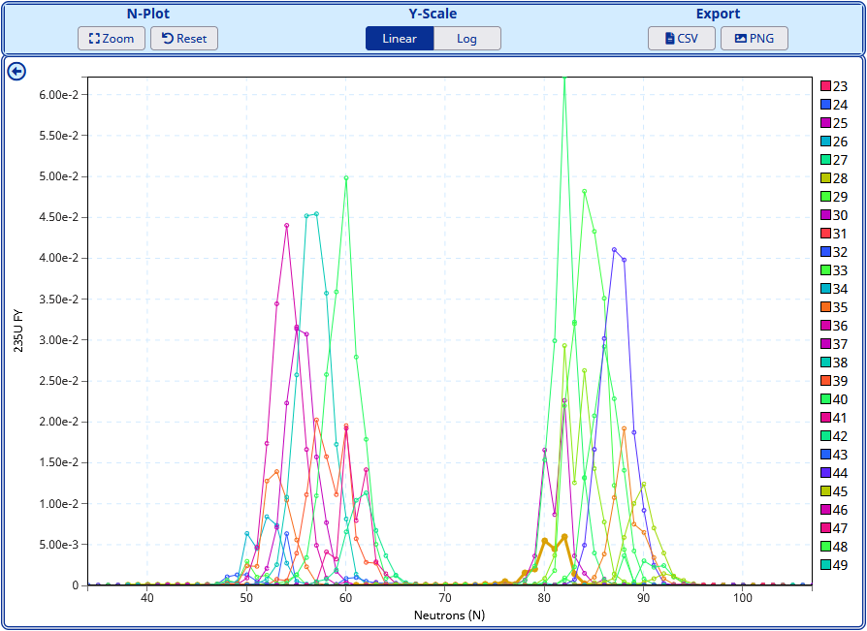Select legend swatch for series 29
The height and width of the screenshot is (631, 867).
click(x=825, y=197)
